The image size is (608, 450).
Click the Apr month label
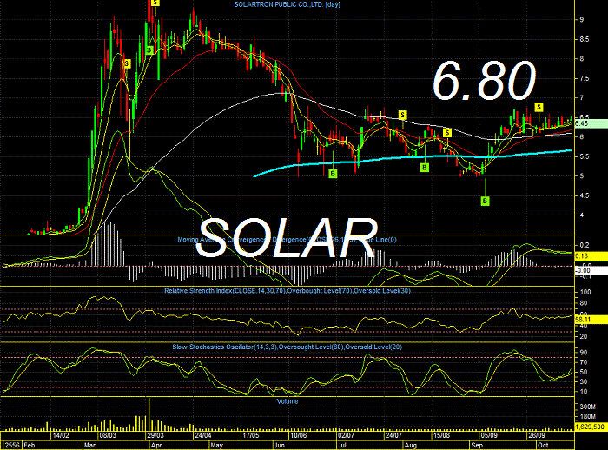[155, 446]
